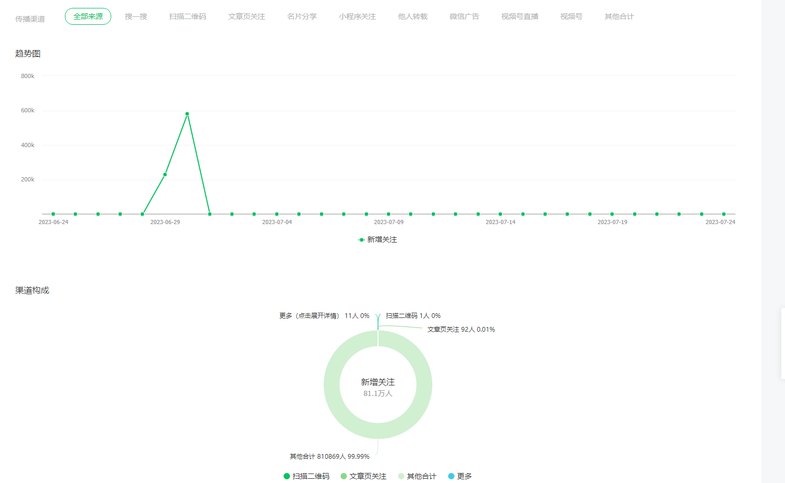Open the 扫描二维码 channel tab
This screenshot has height=483, width=785.
[188, 16]
